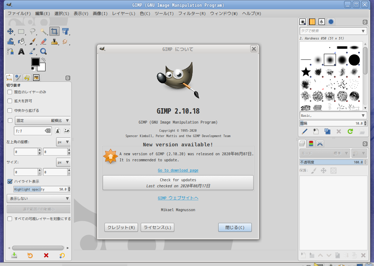Select the Paintbrush tool
Image resolution: width=374 pixels, height=266 pixels.
click(32, 41)
